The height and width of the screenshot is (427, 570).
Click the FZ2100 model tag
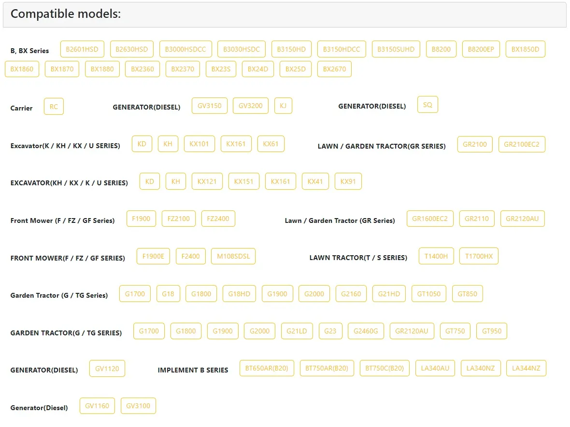tap(179, 219)
